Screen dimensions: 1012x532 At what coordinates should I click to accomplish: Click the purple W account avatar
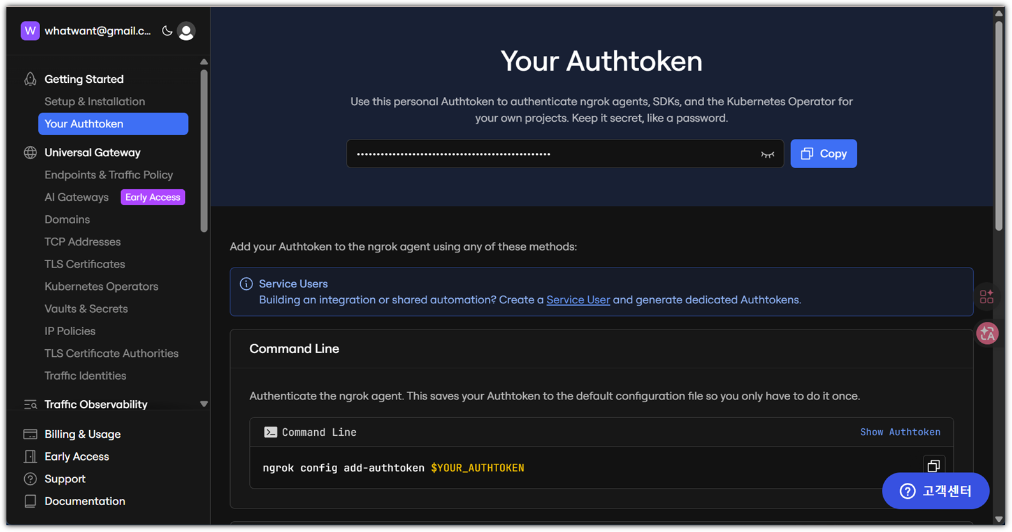(30, 31)
